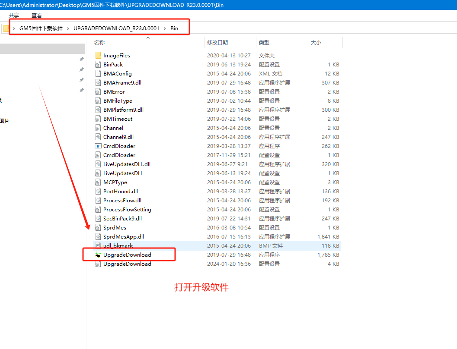Open the ImageFiles folder icon
Viewport: 457px width, 349px height.
98,56
